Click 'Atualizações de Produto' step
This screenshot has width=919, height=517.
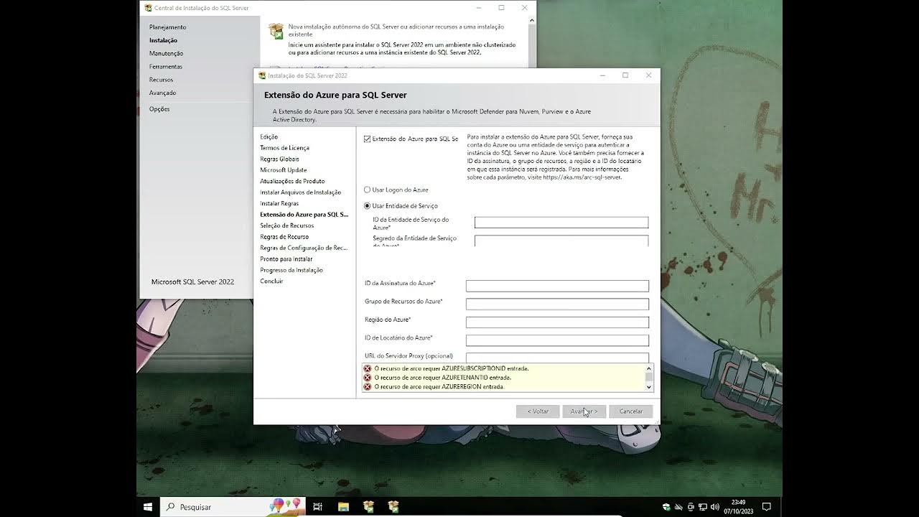coord(292,182)
